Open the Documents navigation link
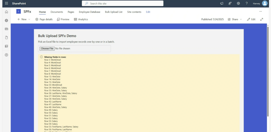The image size is (271, 132). 57,12
